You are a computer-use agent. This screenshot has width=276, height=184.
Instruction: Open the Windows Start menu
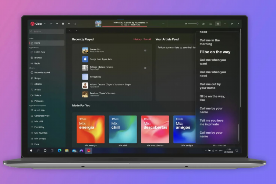click(31, 151)
